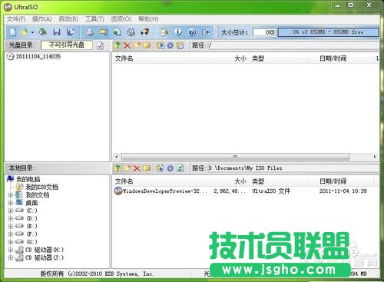The image size is (384, 282).
Task: Click the 0% of 650MB capacity bar
Action: click(x=328, y=32)
